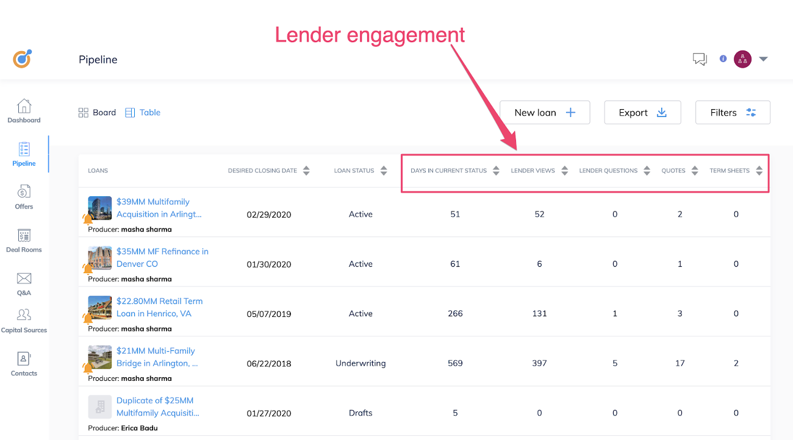Click the 52 lender views value
The image size is (793, 440).
pyautogui.click(x=539, y=215)
